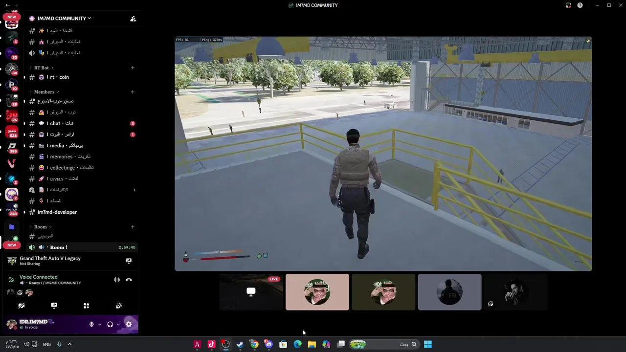Open headphone output options arrow
Image resolution: width=626 pixels, height=352 pixels.
pyautogui.click(x=118, y=324)
